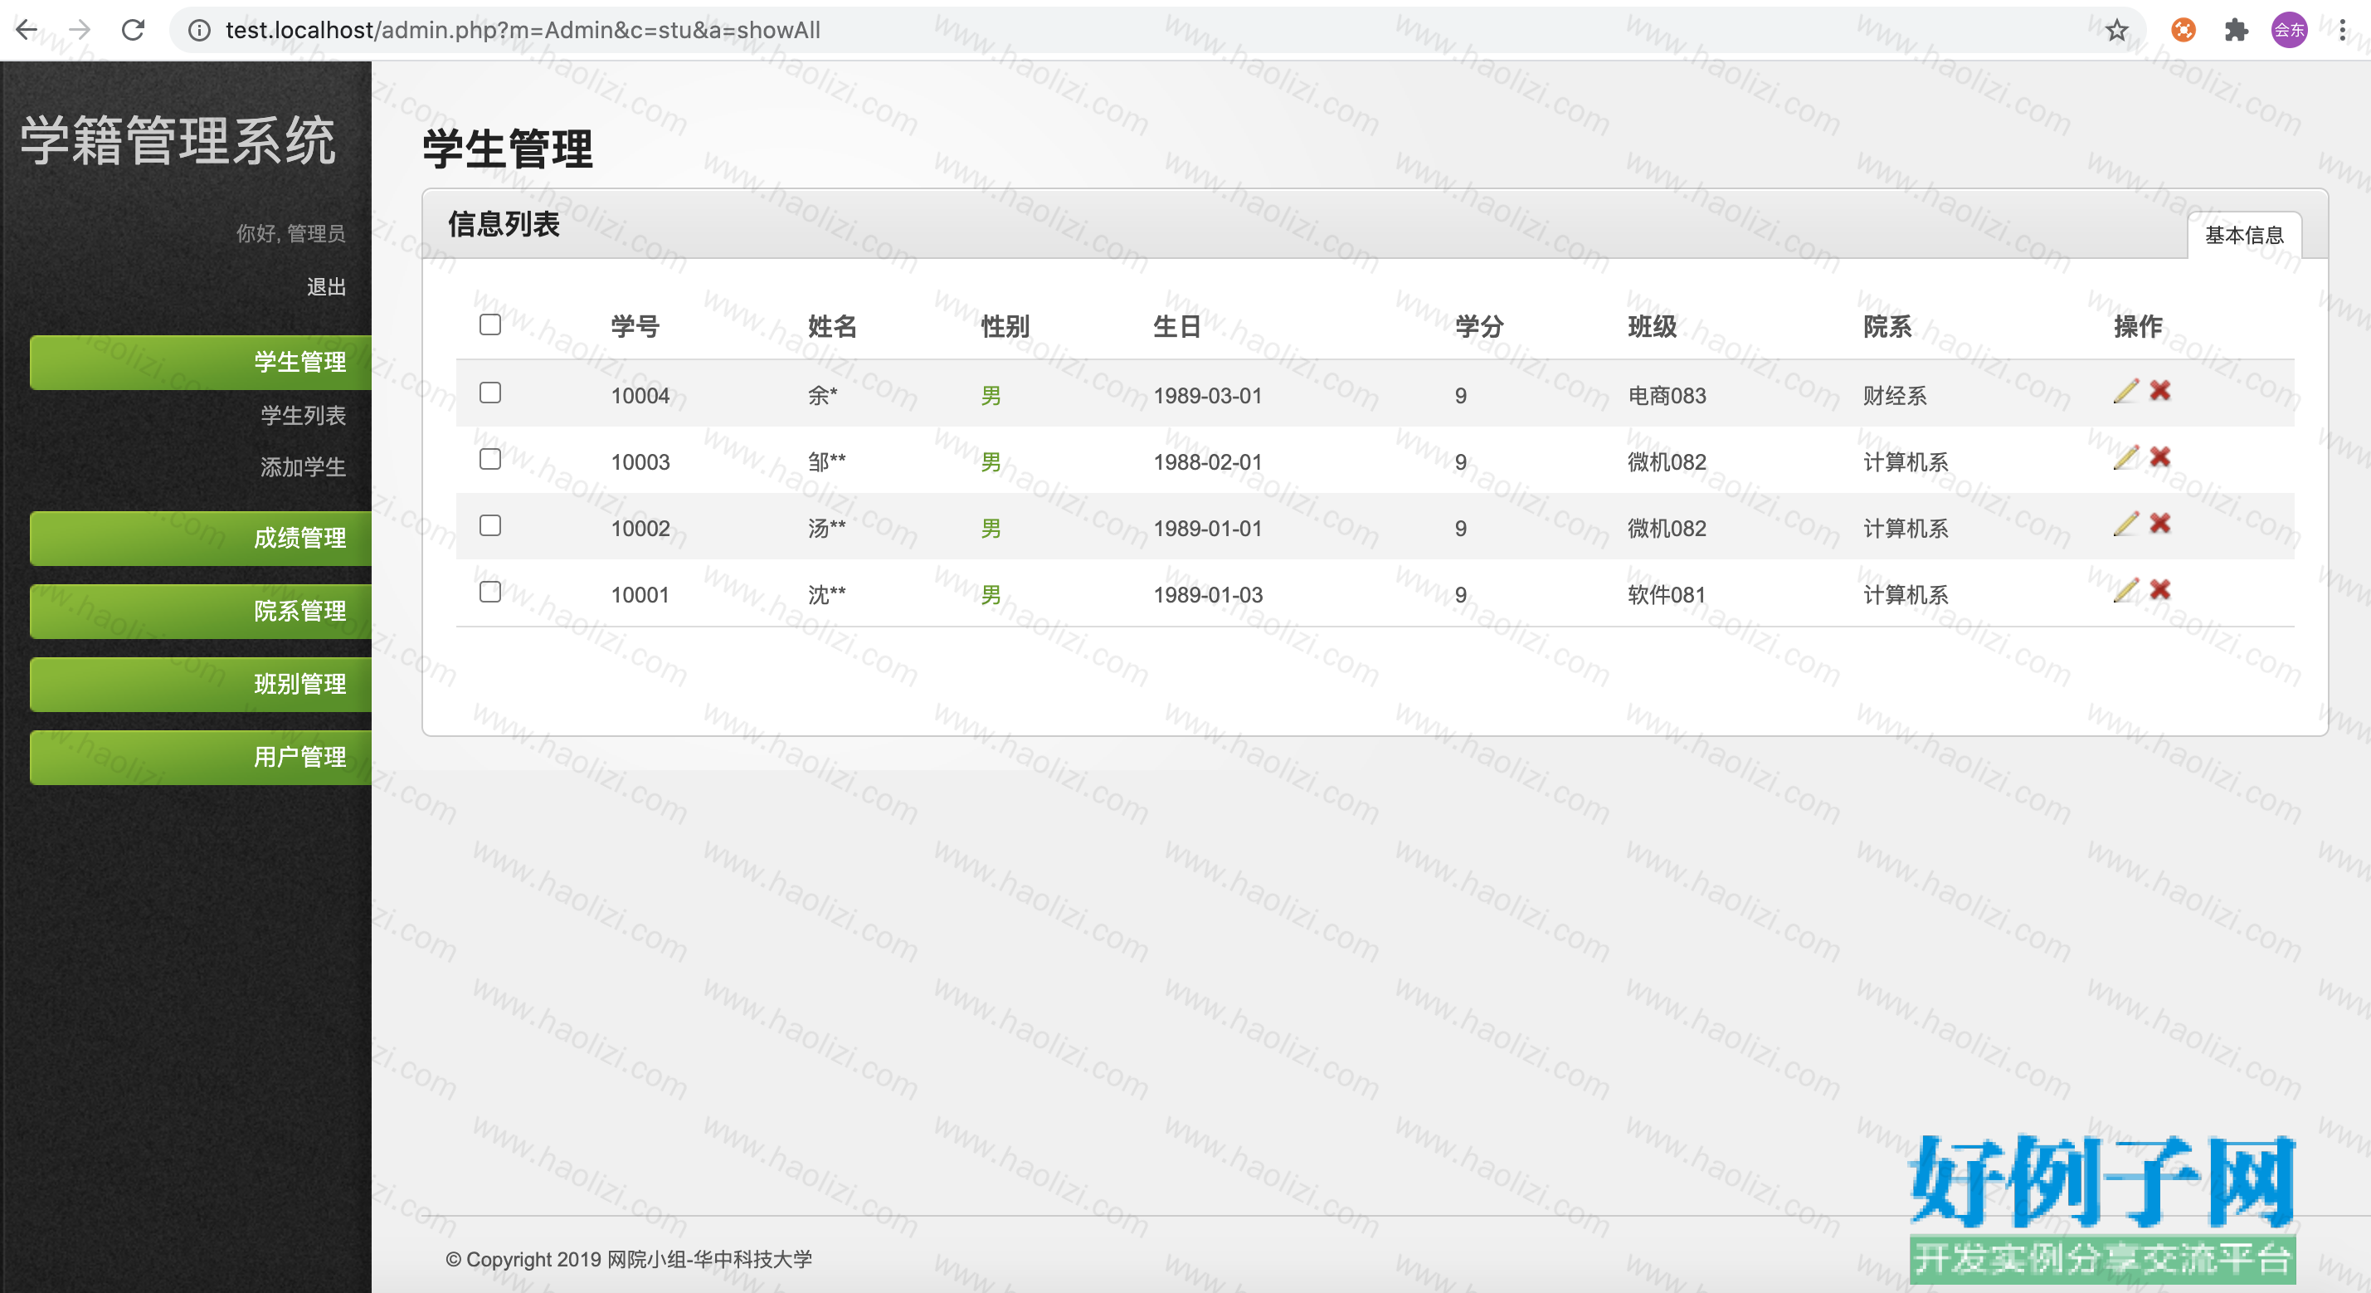Screen dimensions: 2371x1293
Task: Click the 学籍管理系统 site title
Action: [178, 142]
